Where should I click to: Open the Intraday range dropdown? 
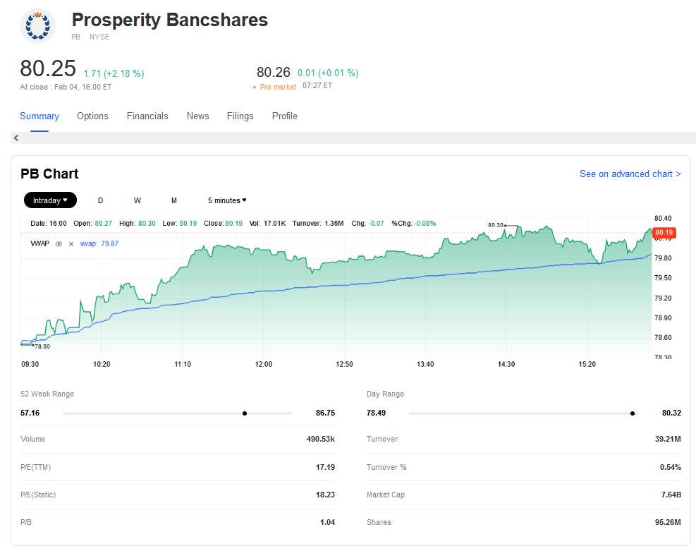[50, 200]
